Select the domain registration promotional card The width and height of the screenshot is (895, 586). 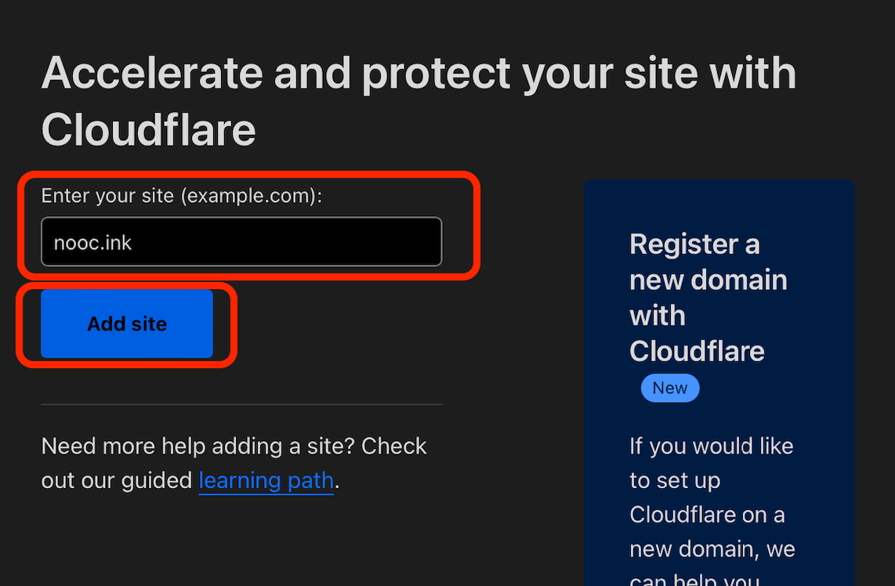coord(719,376)
